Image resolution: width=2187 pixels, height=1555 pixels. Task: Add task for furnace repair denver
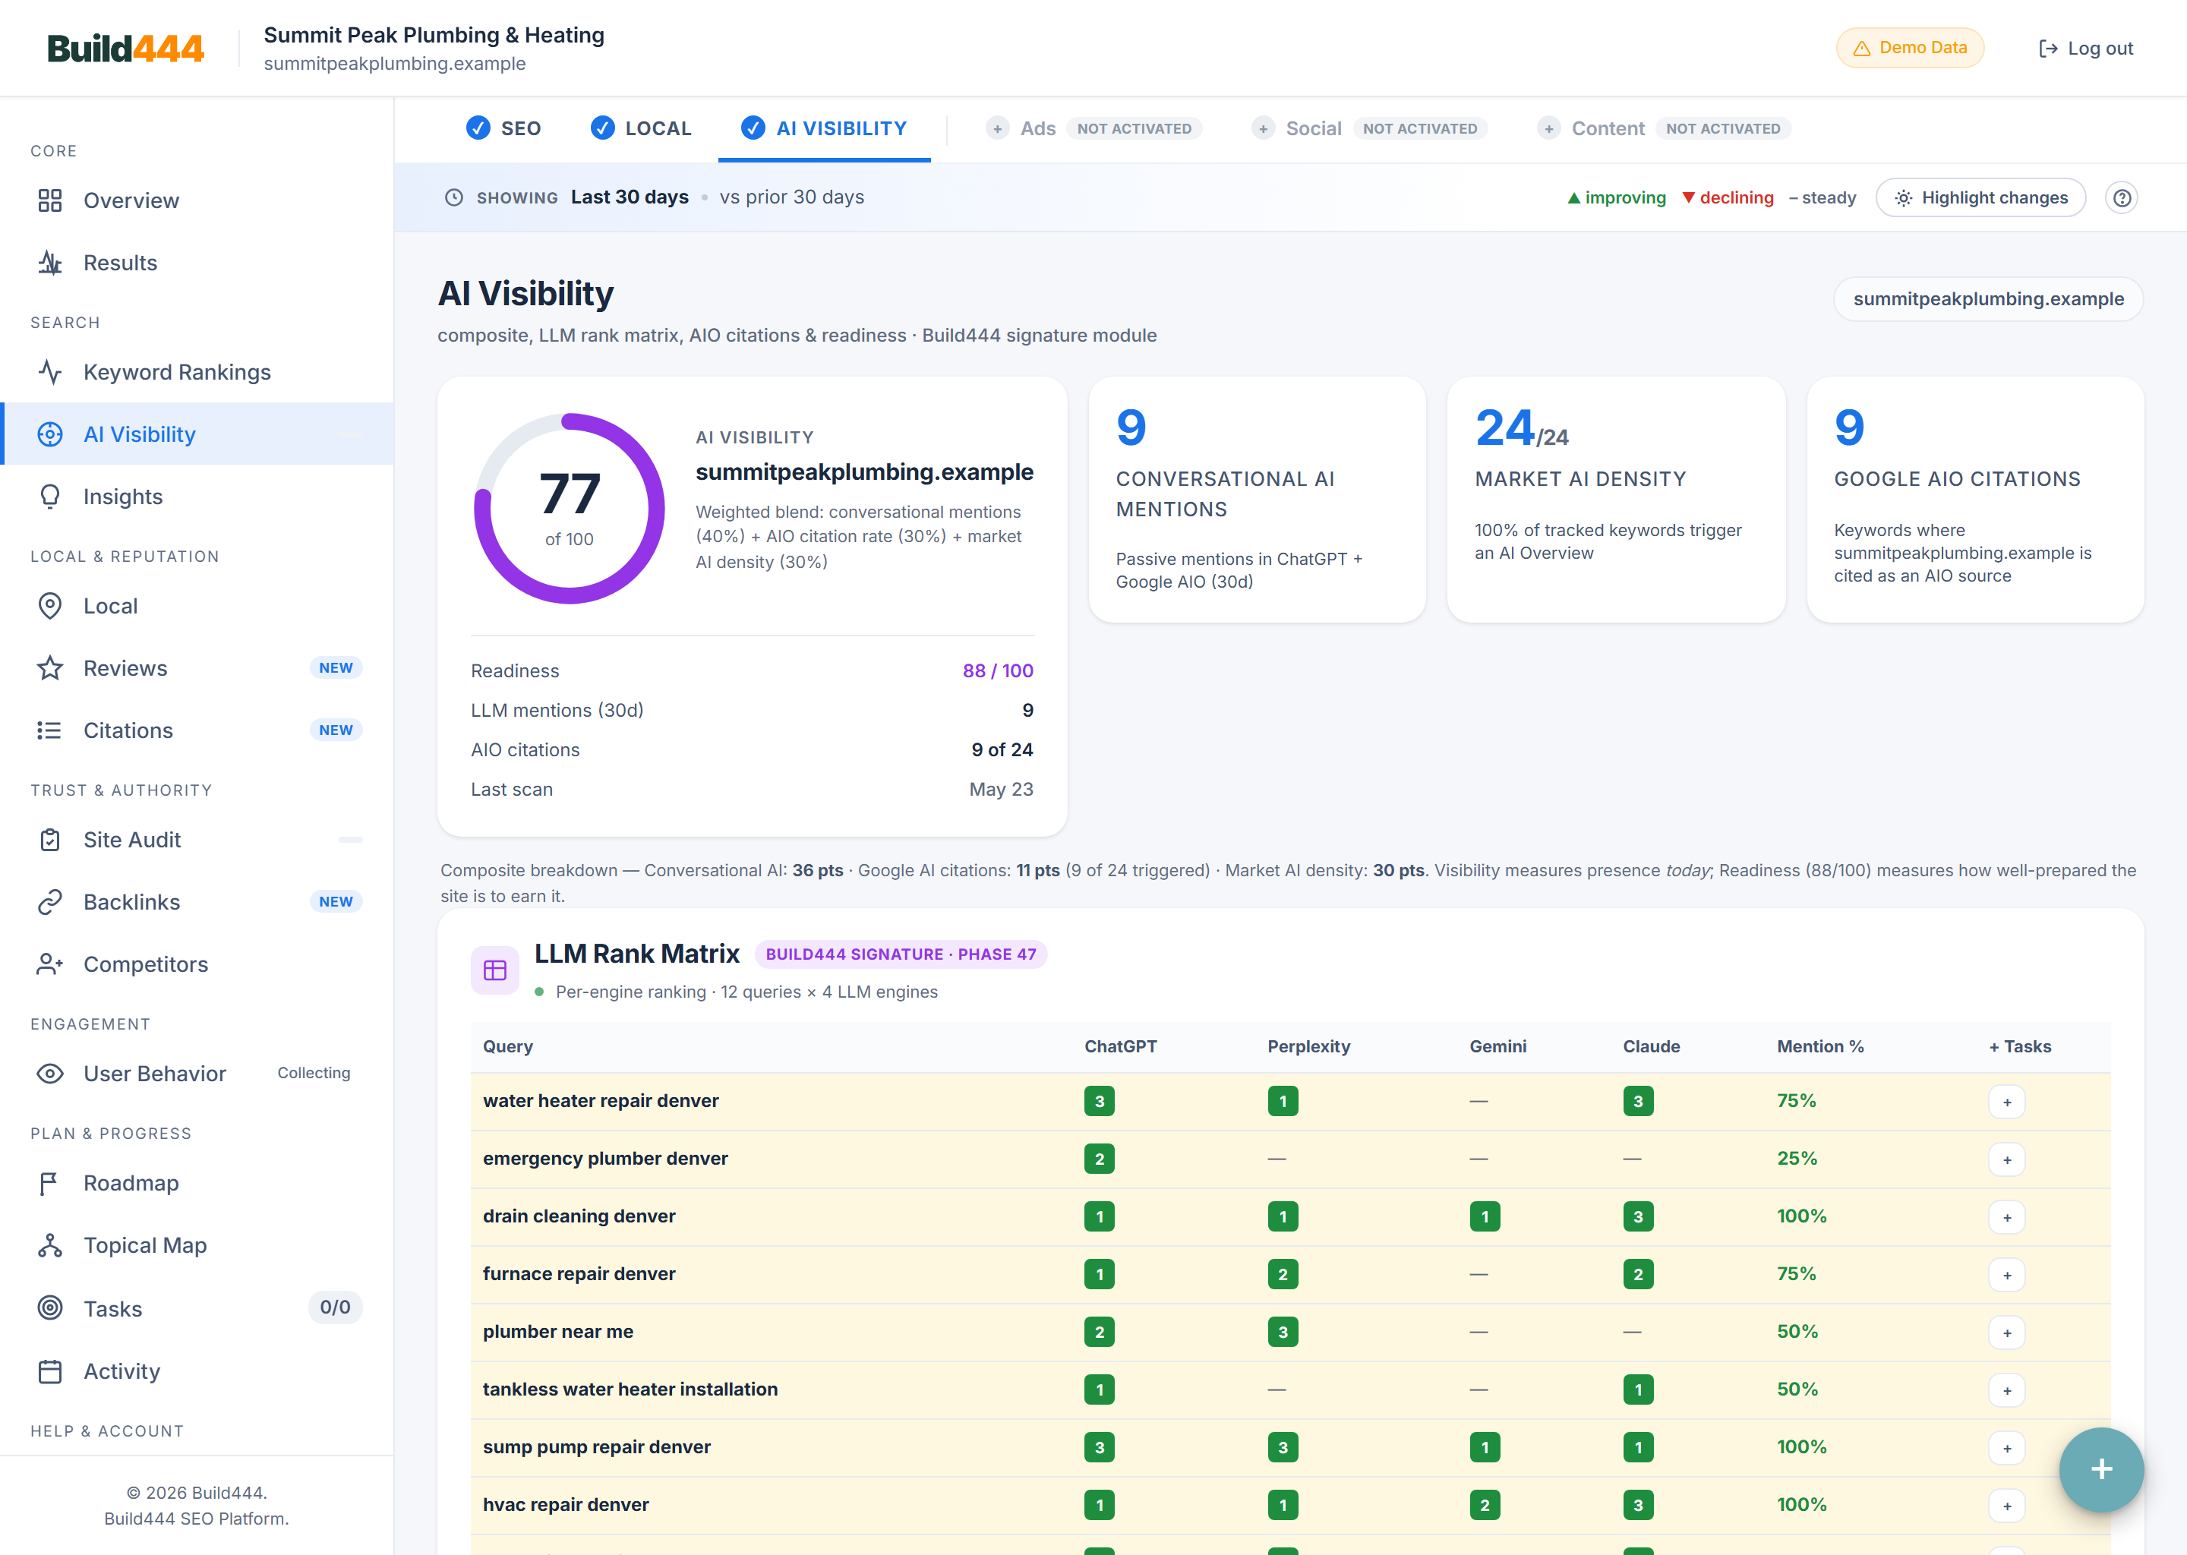click(2006, 1275)
